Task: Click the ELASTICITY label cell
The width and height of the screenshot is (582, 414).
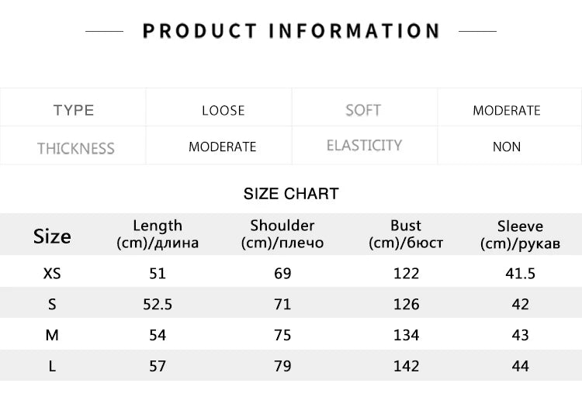Action: pyautogui.click(x=364, y=146)
